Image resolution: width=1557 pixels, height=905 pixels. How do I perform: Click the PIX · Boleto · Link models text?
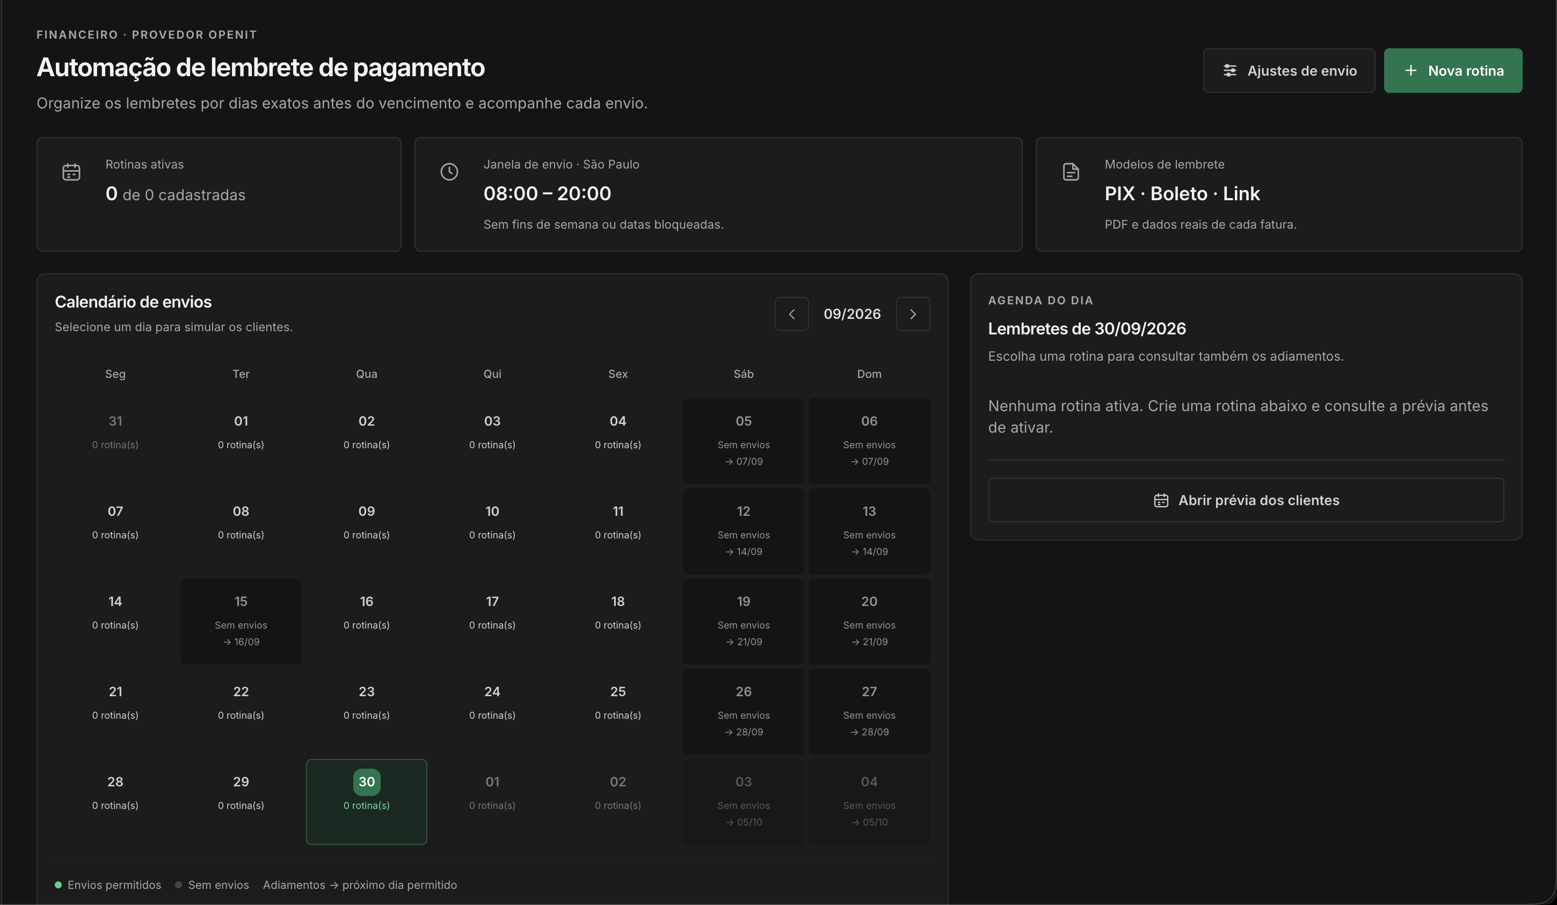[1182, 193]
